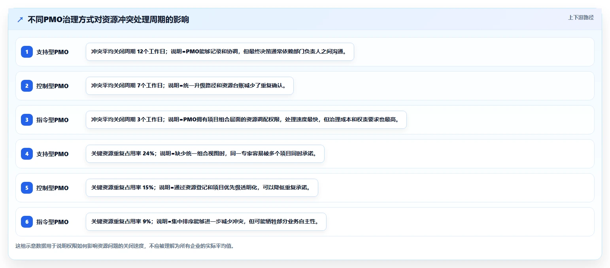Click 指令型PMO label in row 3
Screen dimensions: 610x268
click(53, 120)
